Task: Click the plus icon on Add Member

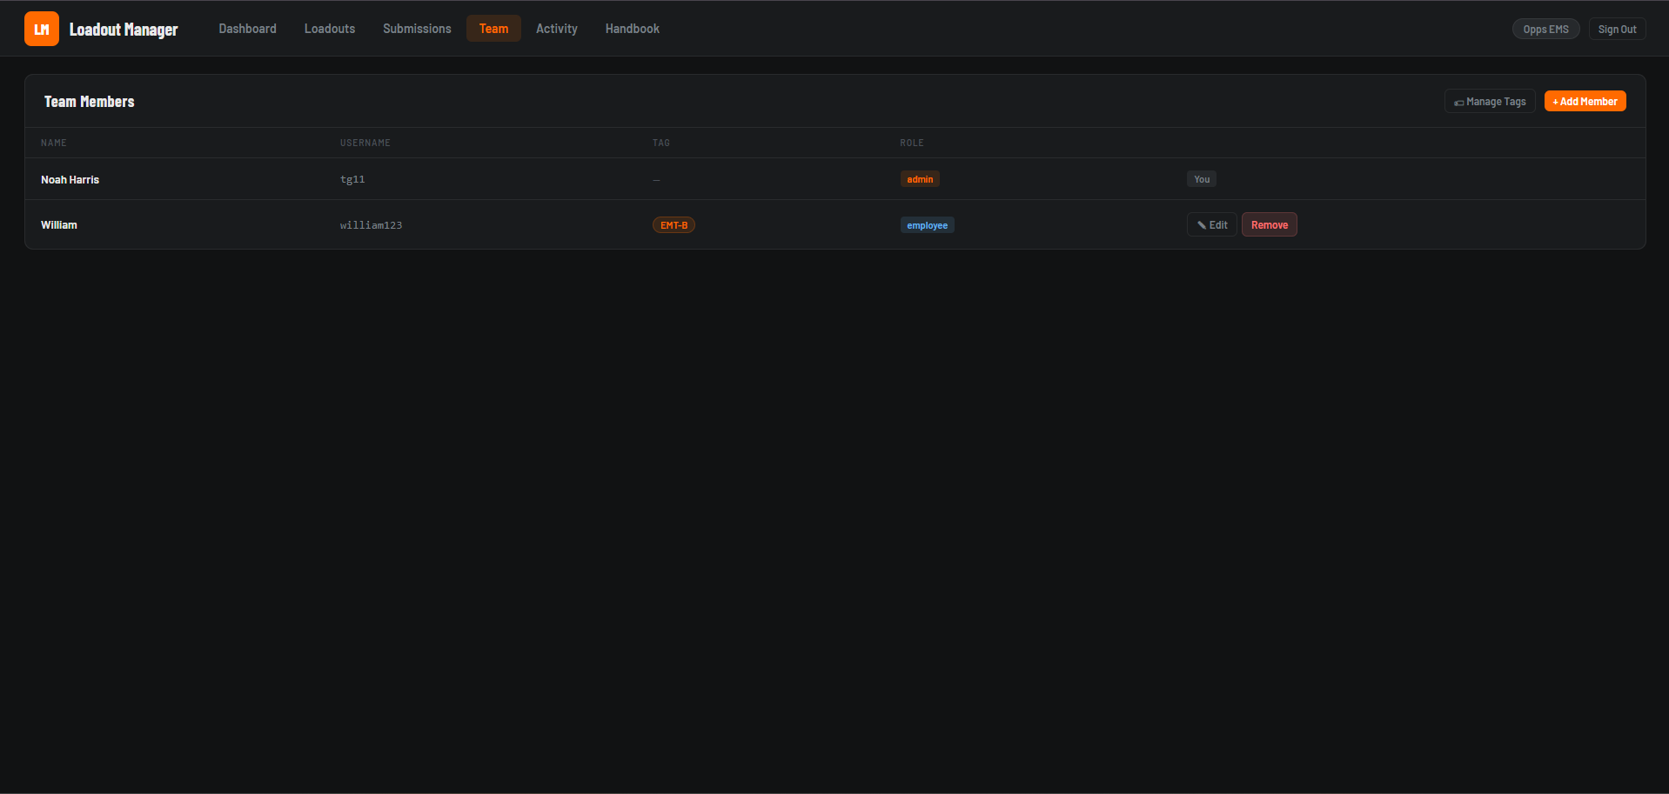Action: [x=1554, y=101]
